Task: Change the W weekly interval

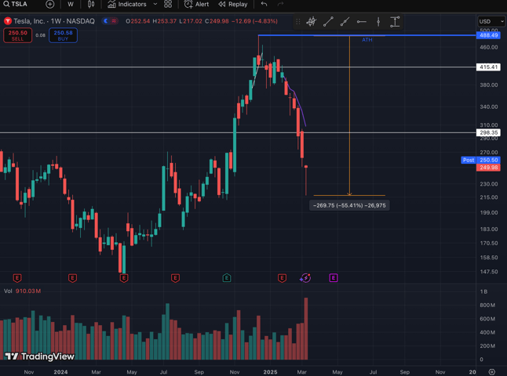Action: click(71, 4)
